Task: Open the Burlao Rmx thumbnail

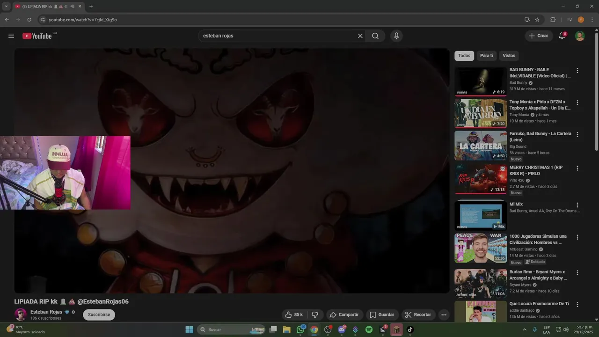Action: [x=481, y=284]
